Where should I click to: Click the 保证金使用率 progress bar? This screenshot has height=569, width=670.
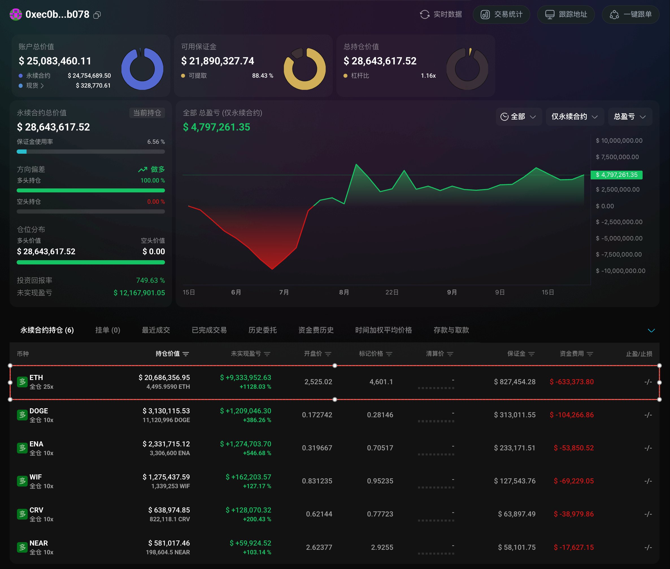click(91, 152)
